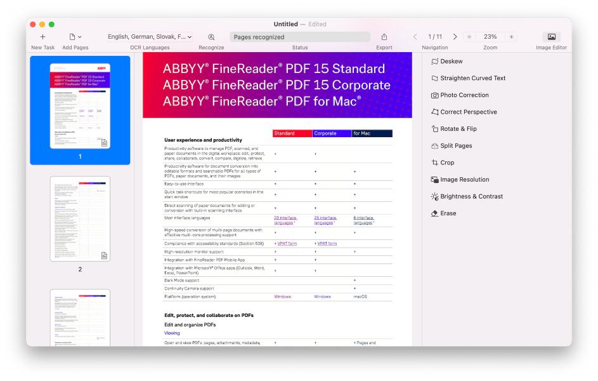Click the Pages recognized status bar
Viewport: 598px width, 381px height.
[x=300, y=37]
